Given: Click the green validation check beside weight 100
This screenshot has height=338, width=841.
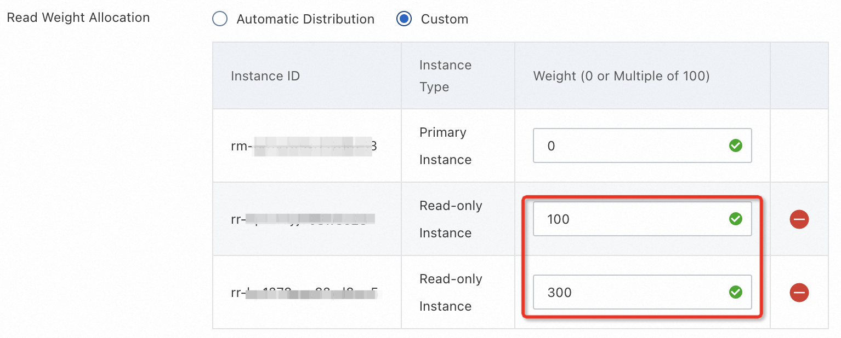Looking at the screenshot, I should [x=735, y=219].
